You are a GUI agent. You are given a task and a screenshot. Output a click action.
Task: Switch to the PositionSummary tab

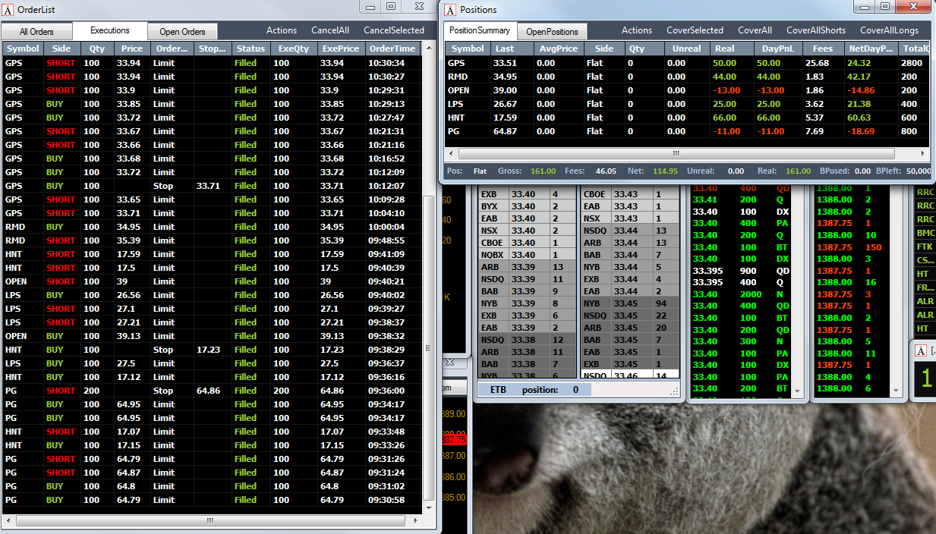click(x=480, y=30)
